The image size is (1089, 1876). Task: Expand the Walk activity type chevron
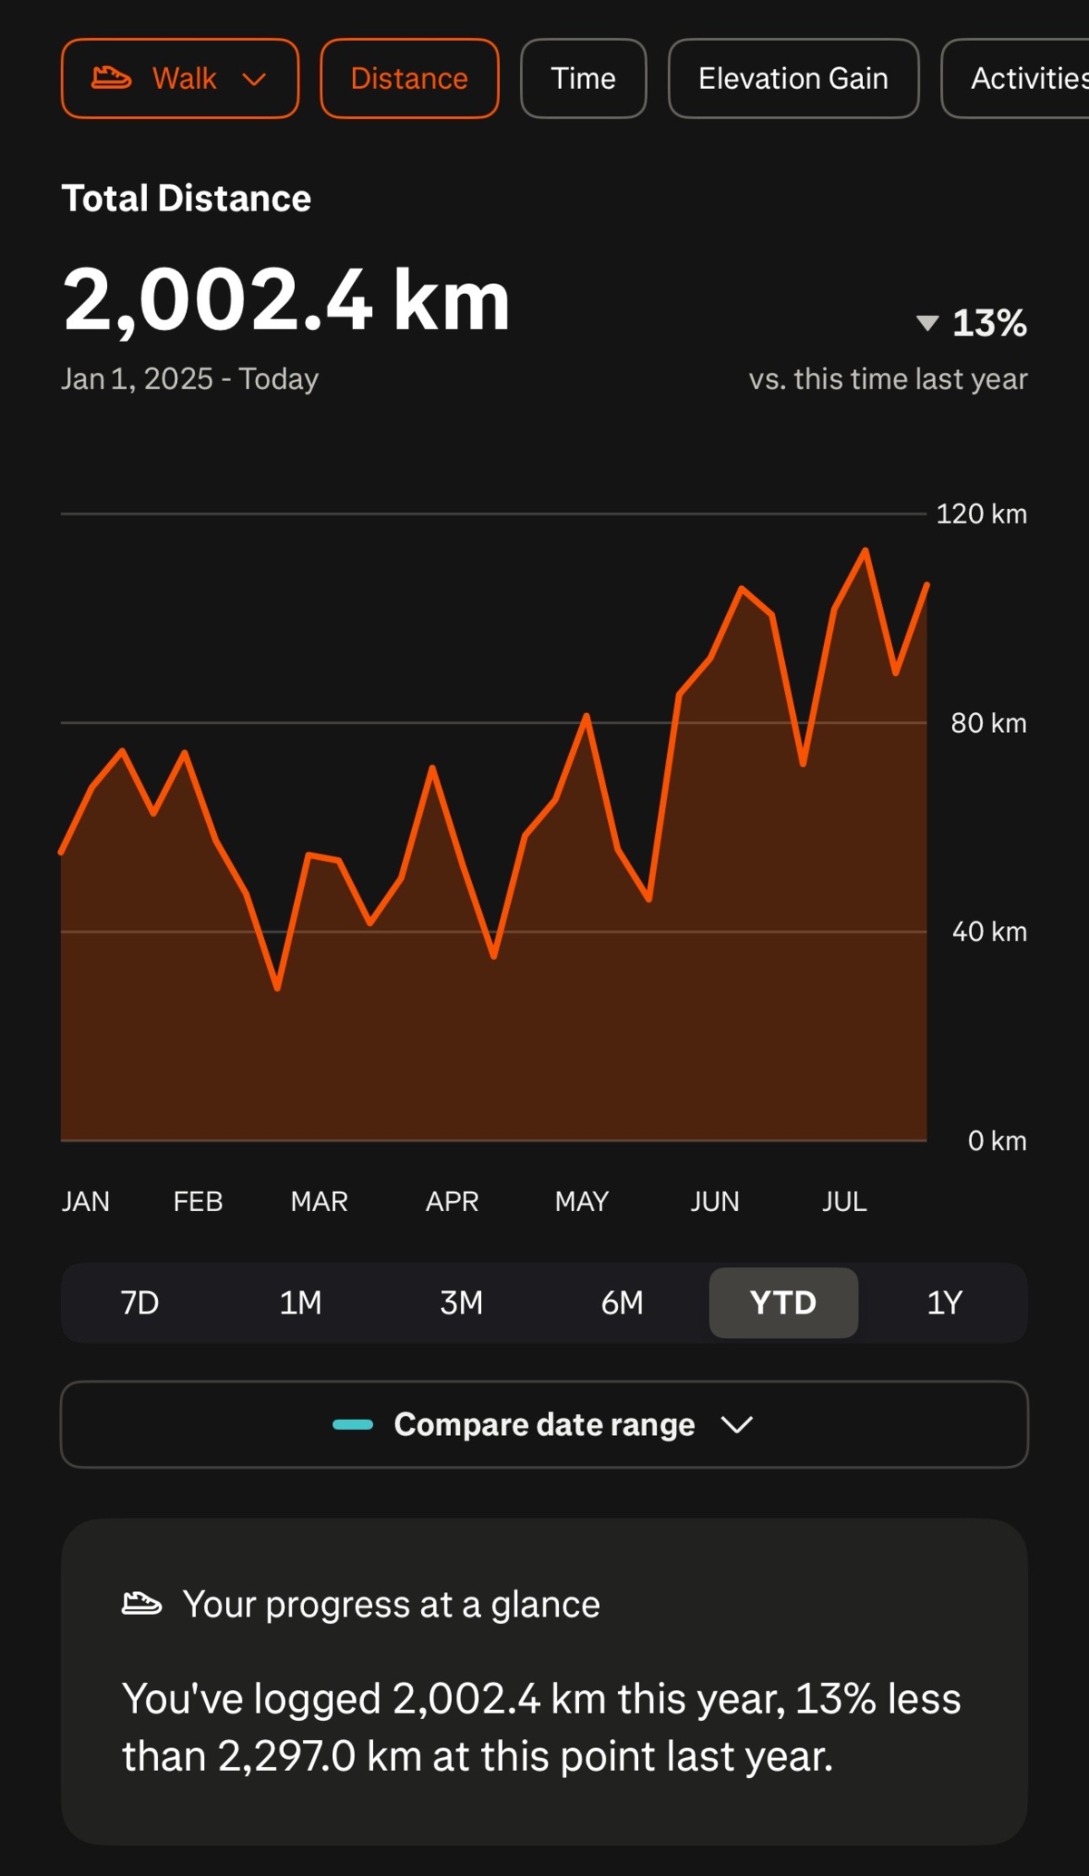pos(254,79)
